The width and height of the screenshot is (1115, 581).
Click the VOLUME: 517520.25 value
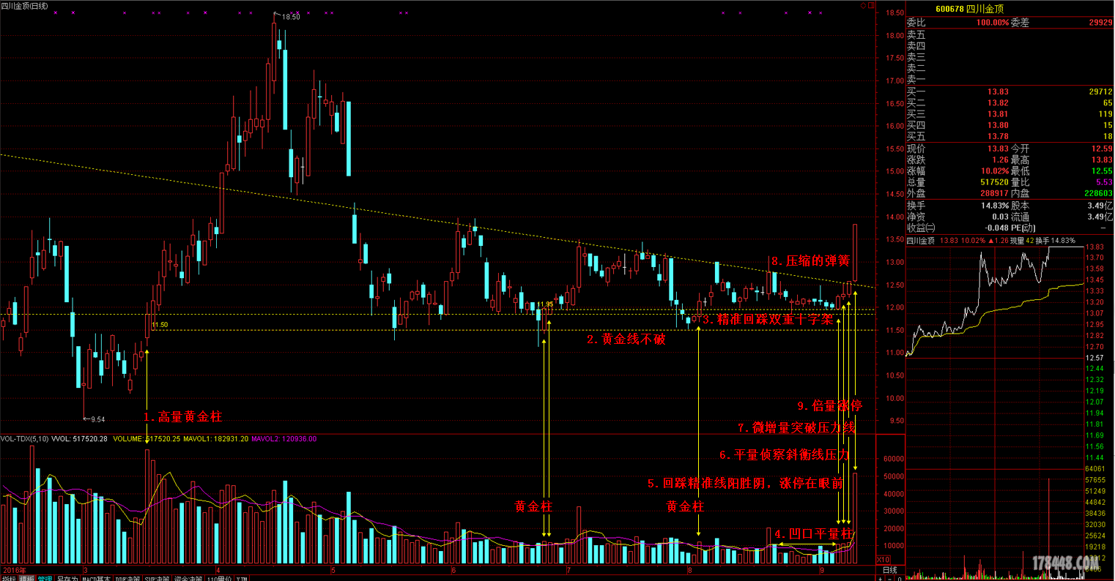click(x=146, y=439)
